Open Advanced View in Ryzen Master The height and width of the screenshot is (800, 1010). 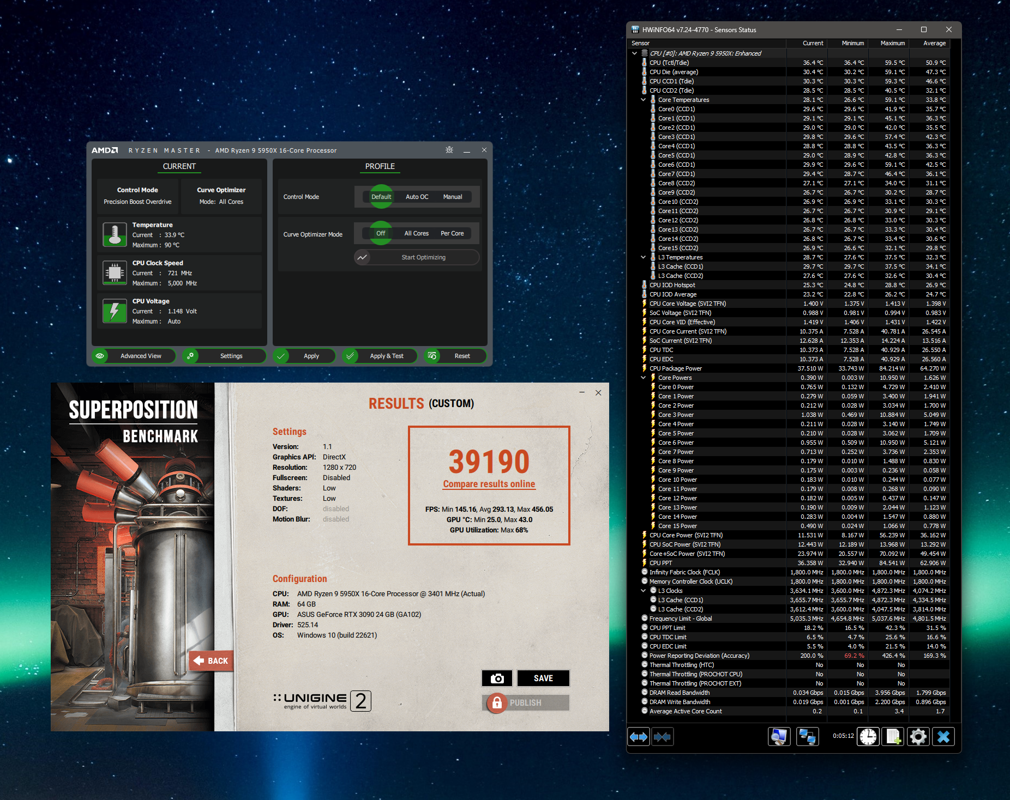[x=134, y=356]
